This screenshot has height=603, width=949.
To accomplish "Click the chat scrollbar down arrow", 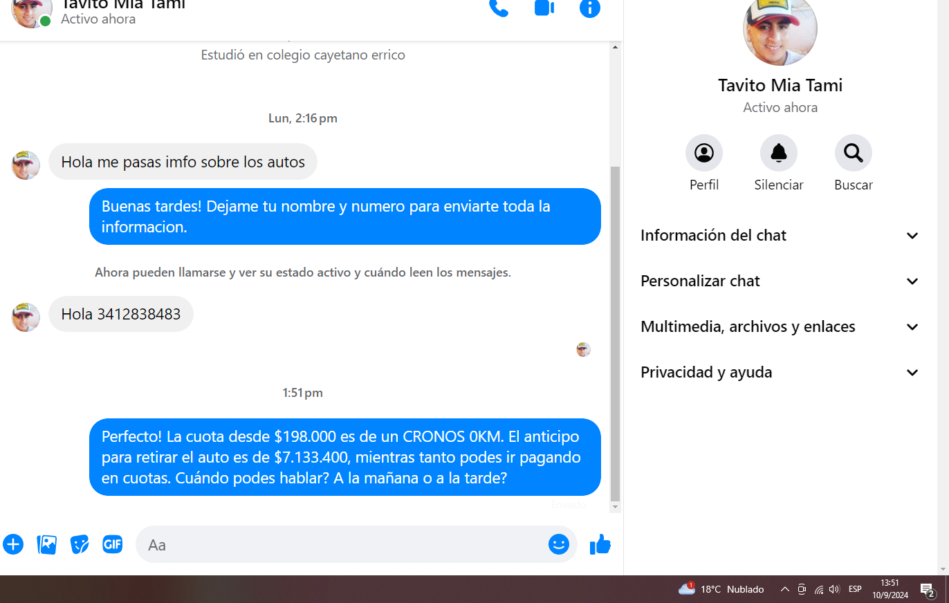I will pos(615,507).
